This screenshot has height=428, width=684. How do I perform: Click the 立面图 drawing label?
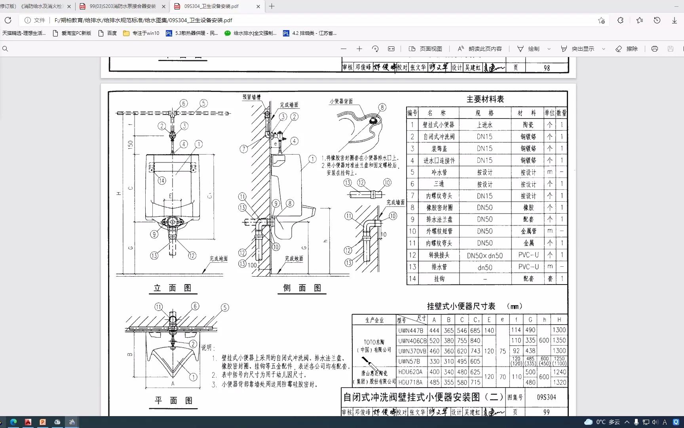[173, 288]
